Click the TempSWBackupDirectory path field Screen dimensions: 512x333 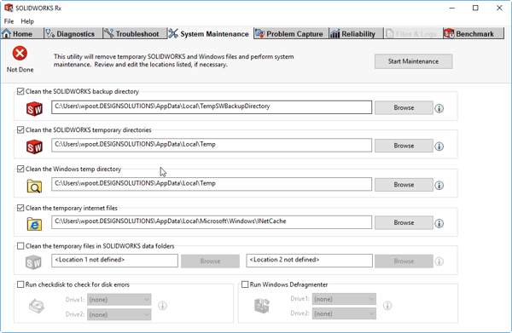pos(212,107)
